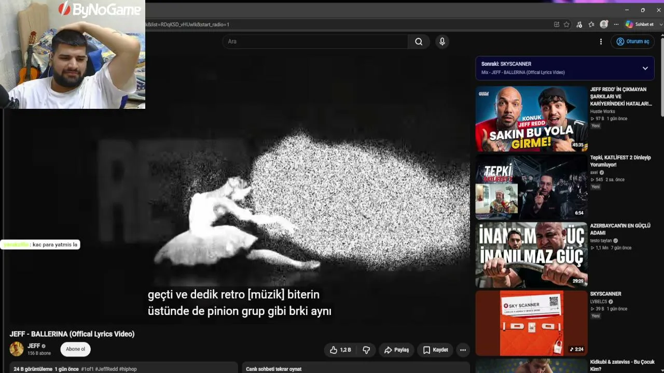Click the 24 B görüntüleme view count
Viewport: 664px width, 373px height.
pos(33,369)
